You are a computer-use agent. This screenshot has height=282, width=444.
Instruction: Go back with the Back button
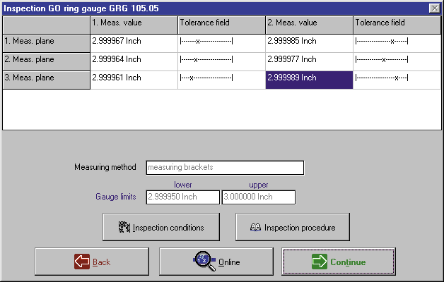coord(92,262)
